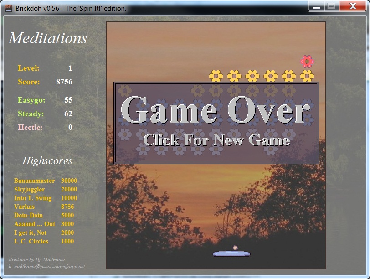This screenshot has width=370, height=279.
Task: Click the 'Skyjuggler' highscore entry
Action: pos(29,189)
